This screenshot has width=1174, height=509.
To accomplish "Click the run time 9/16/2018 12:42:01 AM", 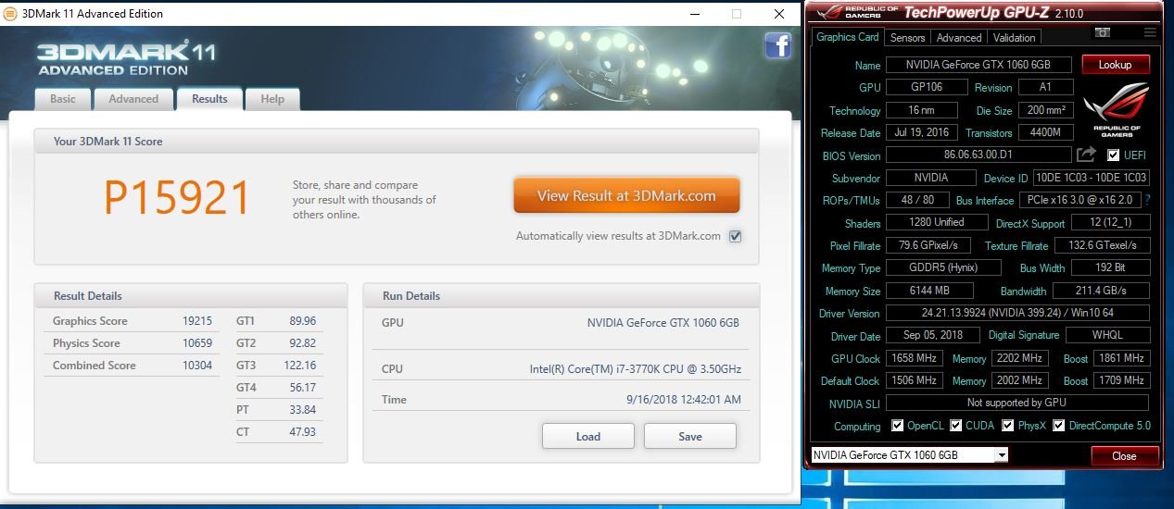I will 683,400.
